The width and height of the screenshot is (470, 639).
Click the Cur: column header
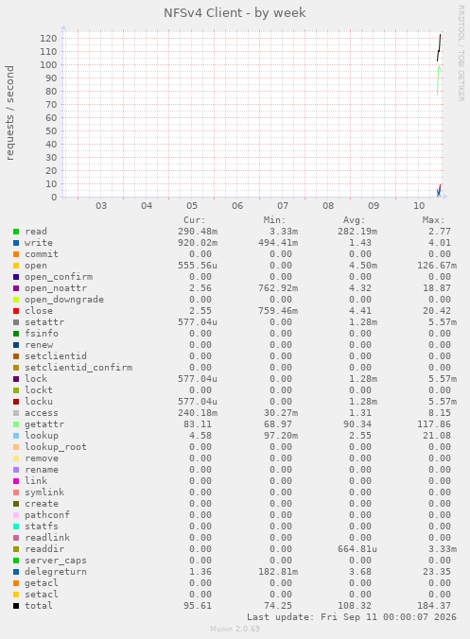pos(195,220)
